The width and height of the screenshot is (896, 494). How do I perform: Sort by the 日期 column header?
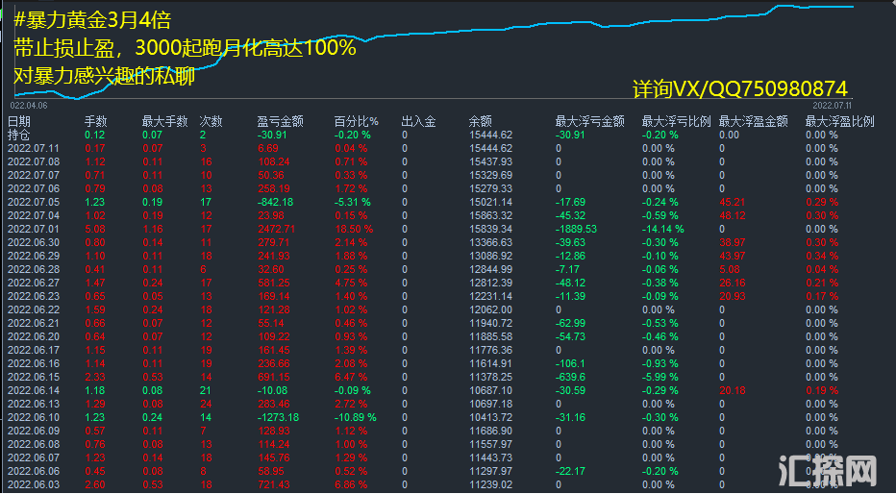19,122
